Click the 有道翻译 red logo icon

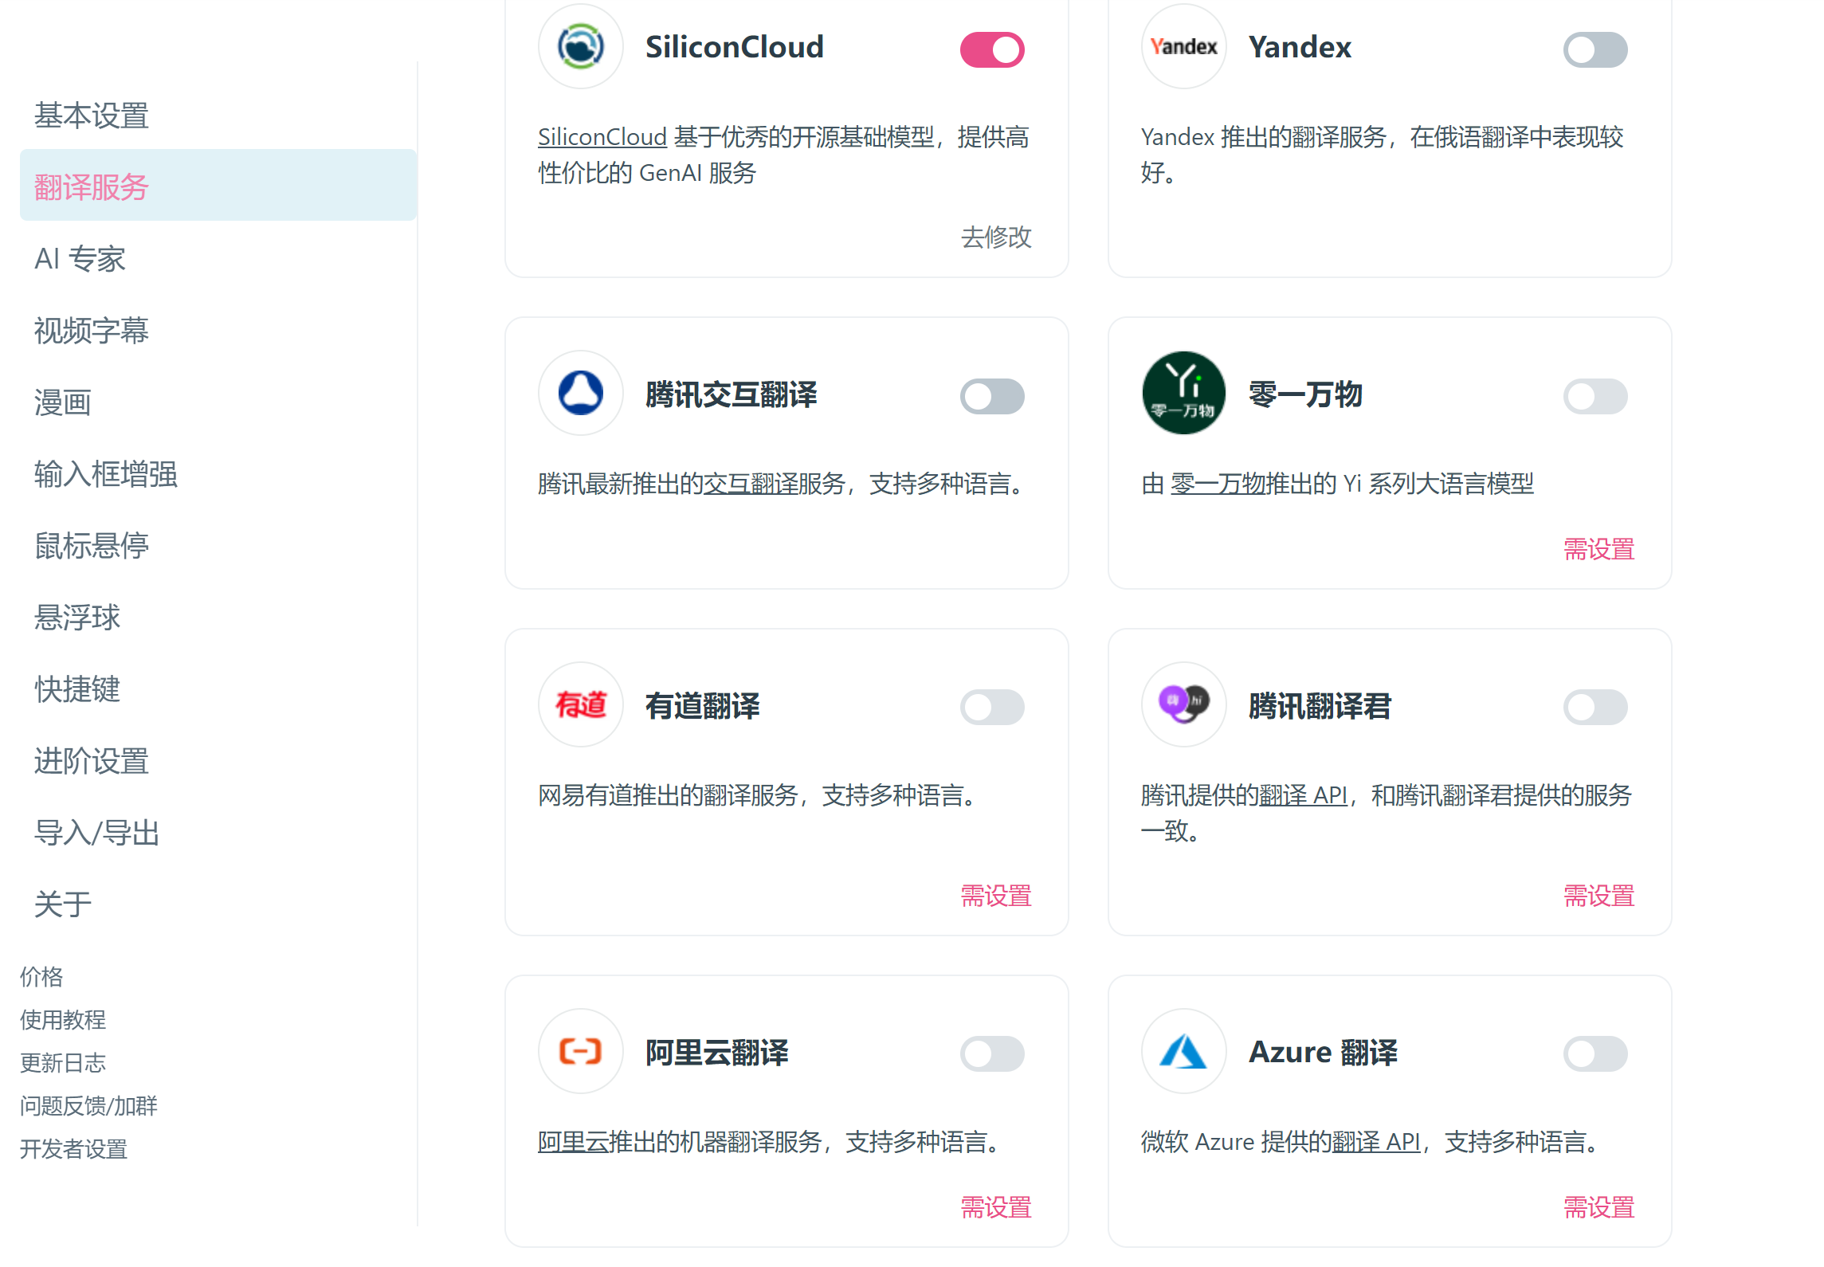click(580, 705)
